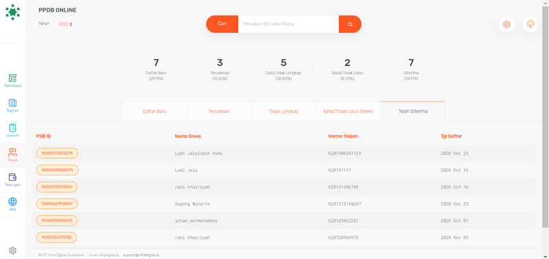Viewport: 549px width, 259px height.
Task: Click date 2020 Oct 01
Action: 454,221
